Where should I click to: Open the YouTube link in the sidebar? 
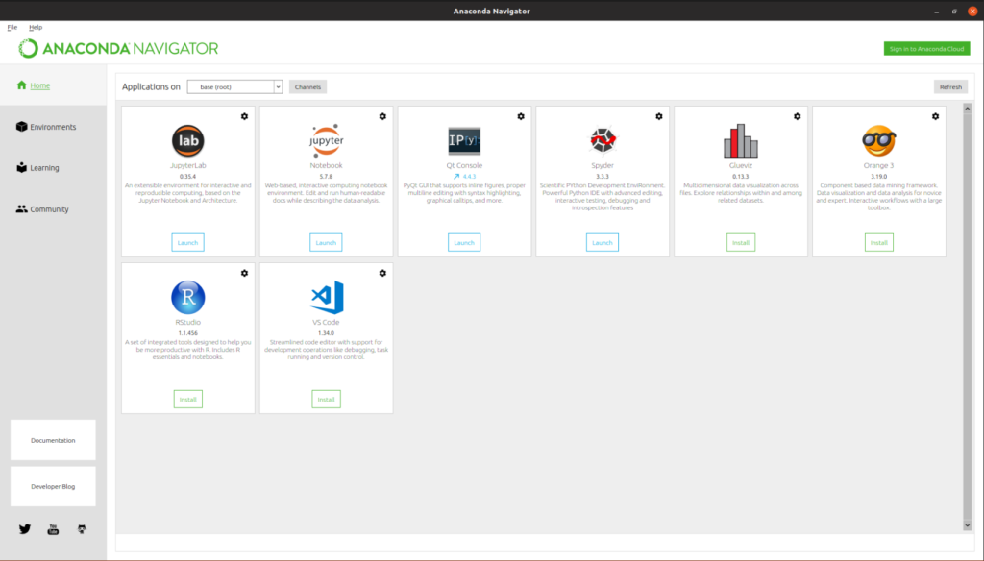coord(54,529)
